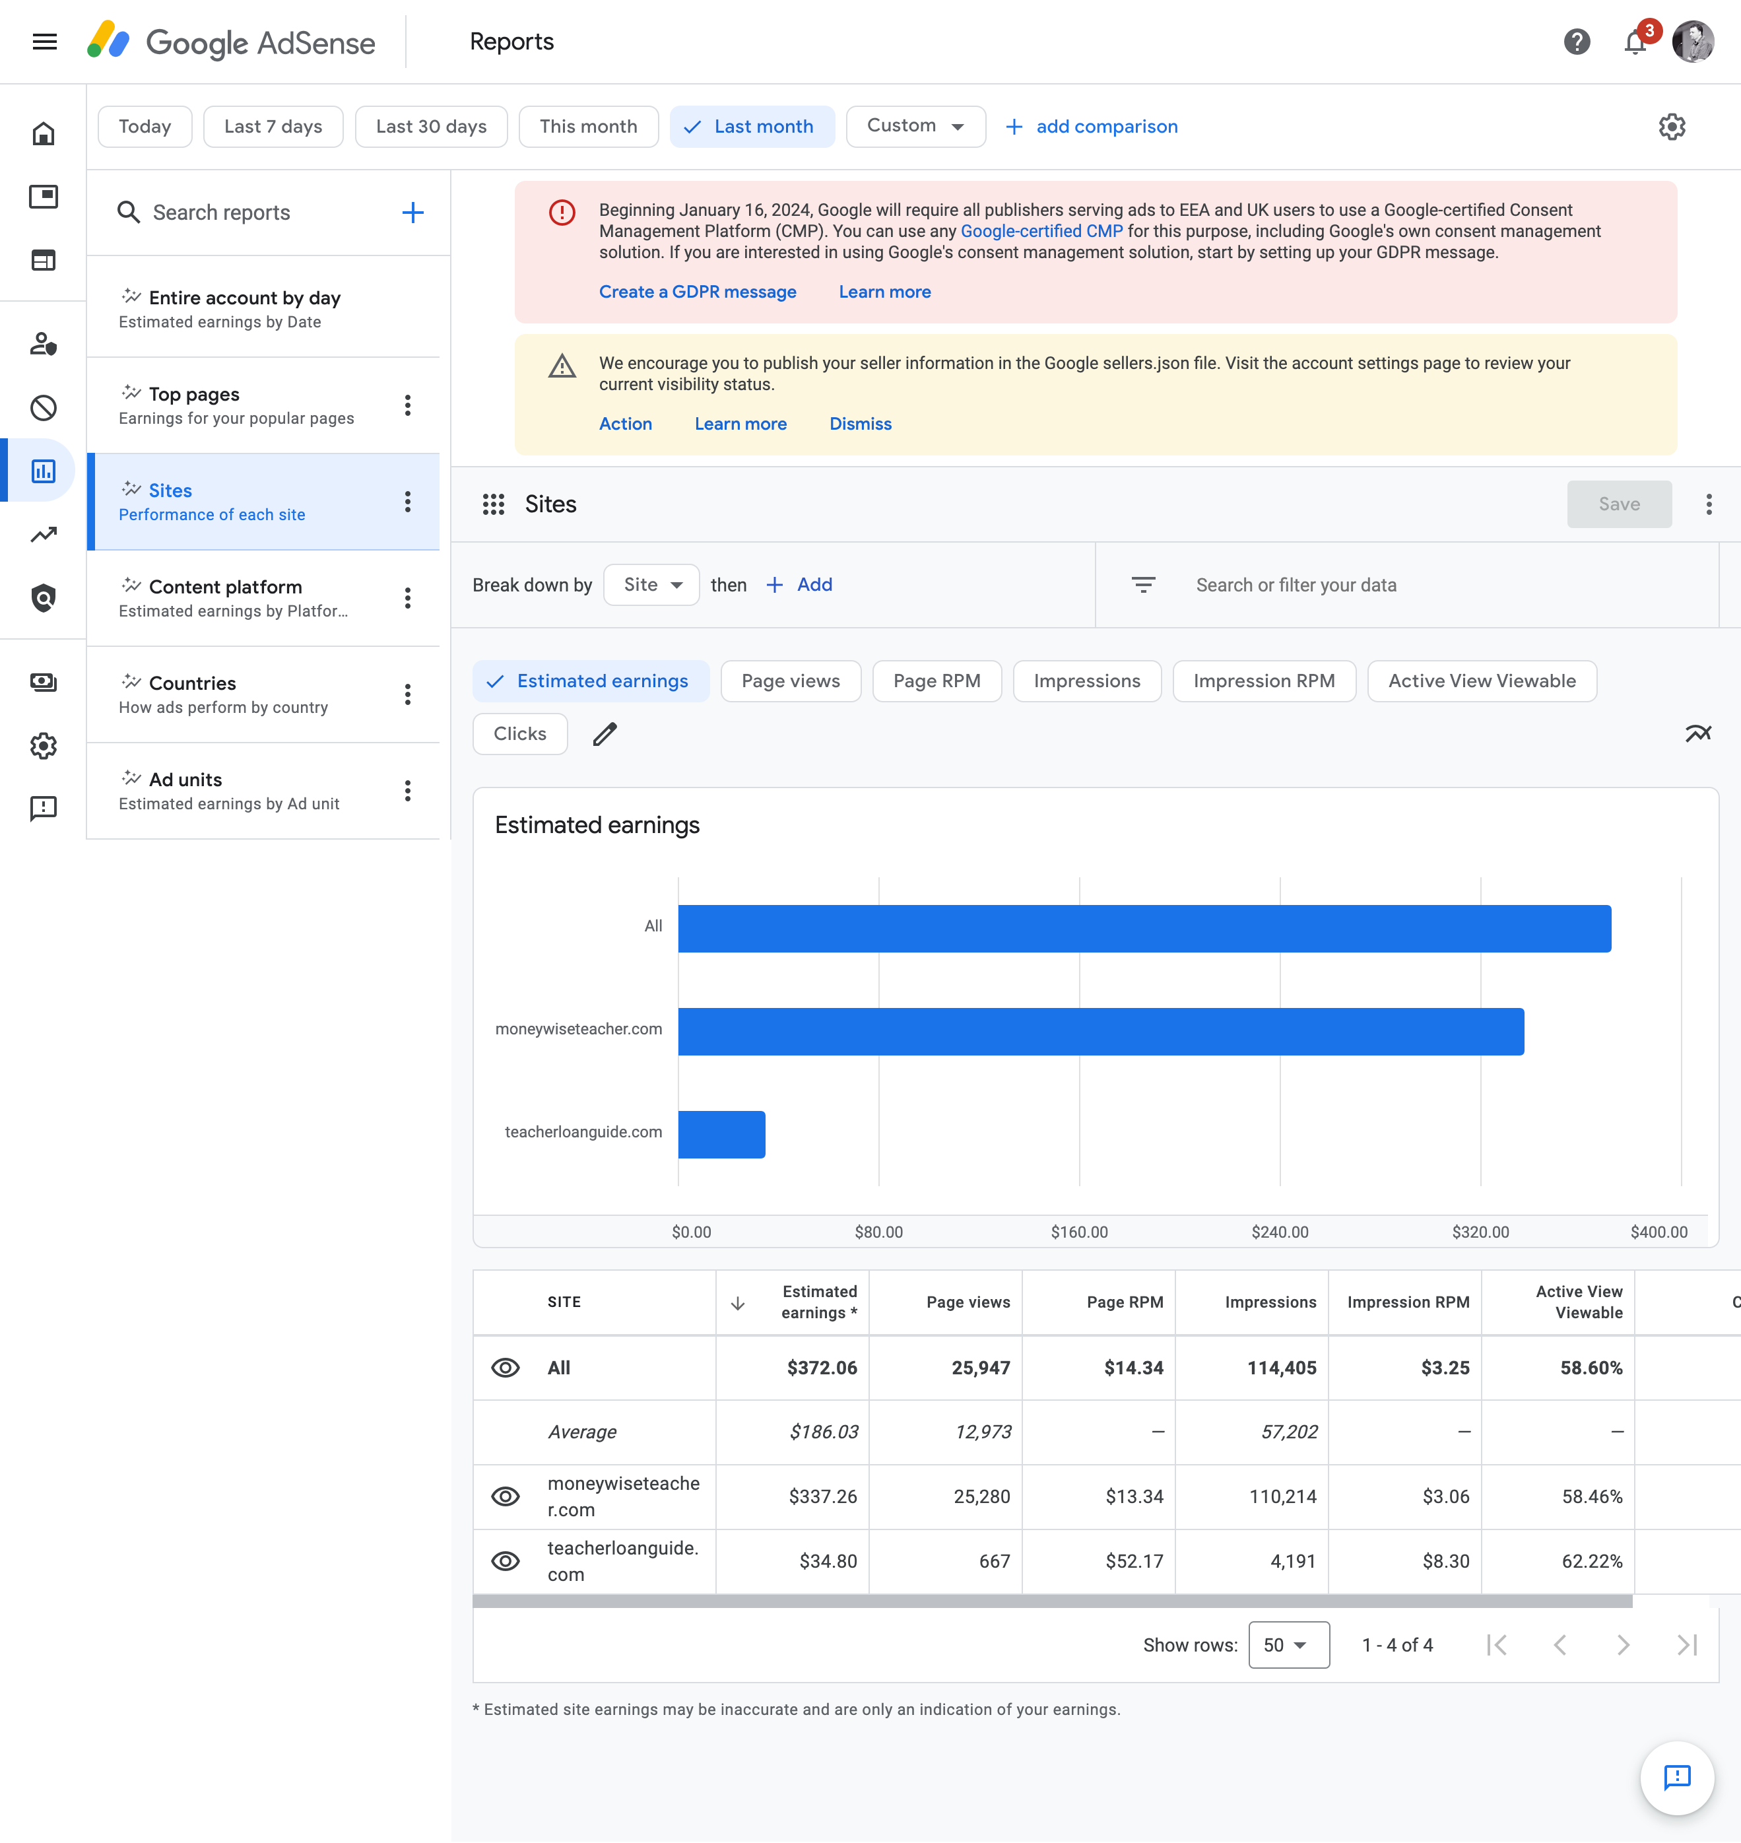Edit metrics with the pencil icon
Image resolution: width=1741 pixels, height=1843 pixels.
click(605, 734)
